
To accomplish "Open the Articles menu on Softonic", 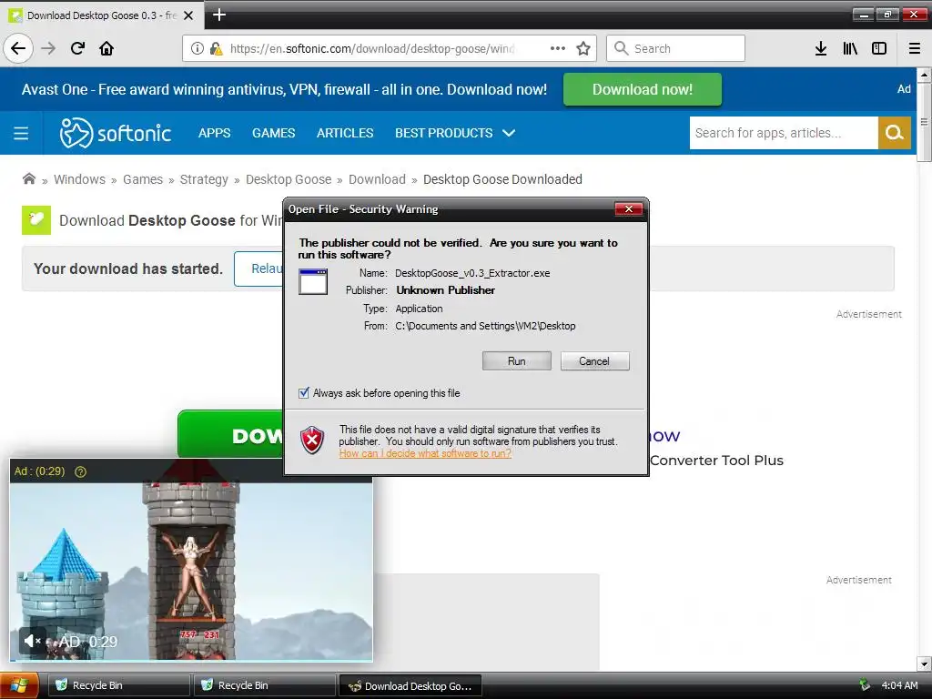I will coord(345,133).
